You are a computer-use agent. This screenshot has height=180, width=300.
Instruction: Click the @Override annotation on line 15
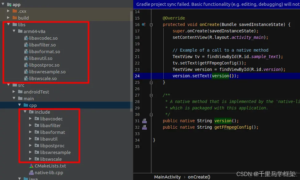[174, 18]
